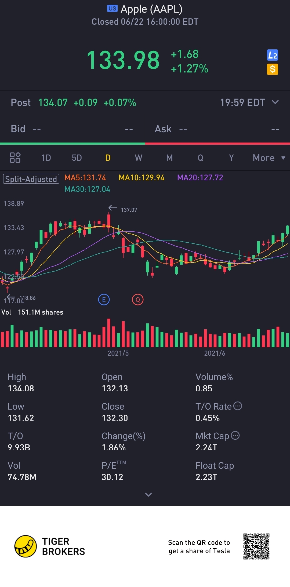Select the W weekly chart tab
290x587 pixels.
(139, 158)
